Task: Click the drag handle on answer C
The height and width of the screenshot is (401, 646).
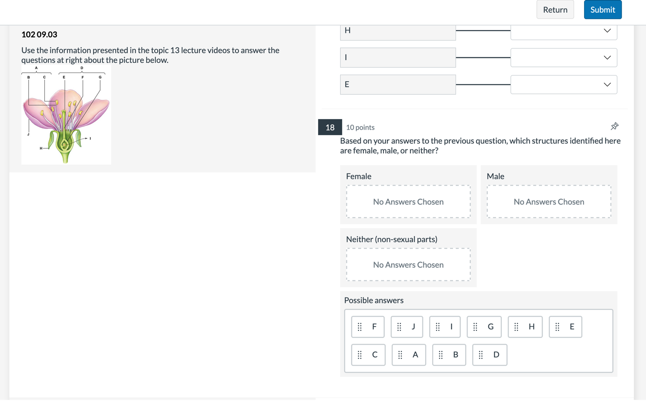Action: (360, 355)
